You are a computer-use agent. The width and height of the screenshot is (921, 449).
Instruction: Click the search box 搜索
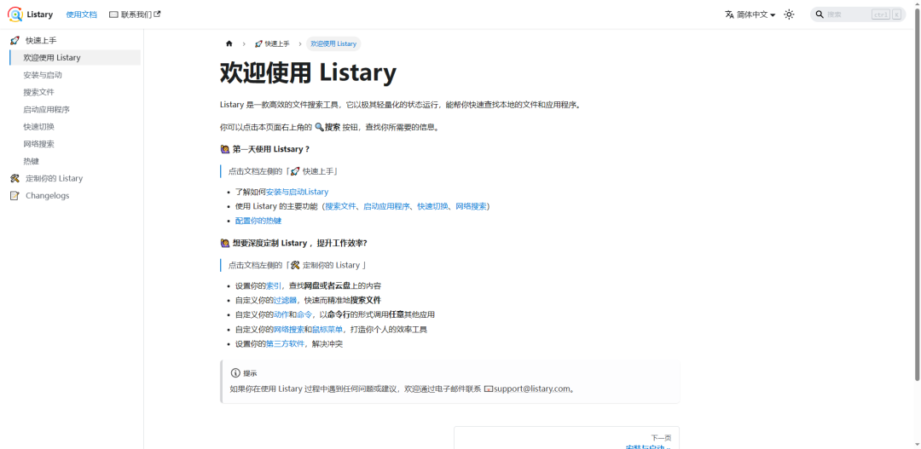[858, 14]
